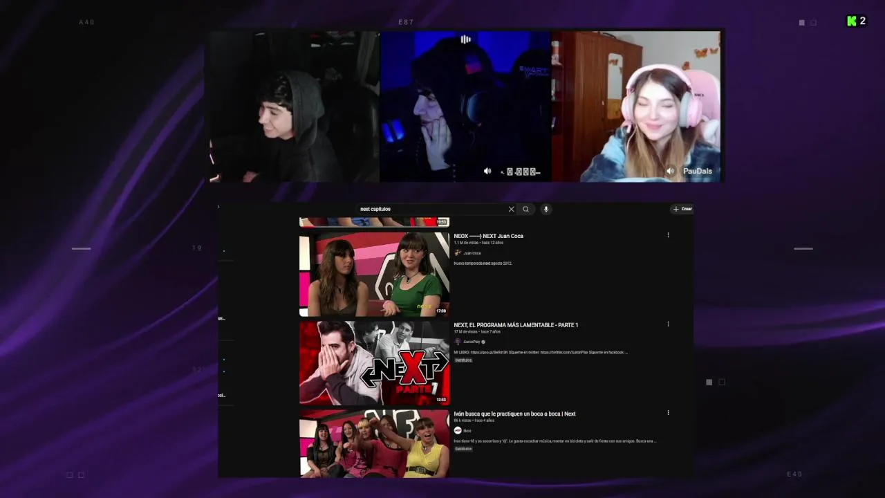Click the Kick logo in the corner
The image size is (885, 498).
852,21
